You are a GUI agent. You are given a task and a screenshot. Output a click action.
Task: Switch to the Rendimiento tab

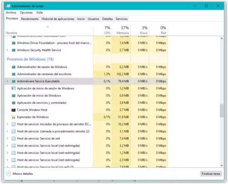pyautogui.click(x=30, y=19)
